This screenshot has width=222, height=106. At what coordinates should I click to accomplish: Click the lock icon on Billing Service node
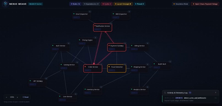[x=147, y=43]
